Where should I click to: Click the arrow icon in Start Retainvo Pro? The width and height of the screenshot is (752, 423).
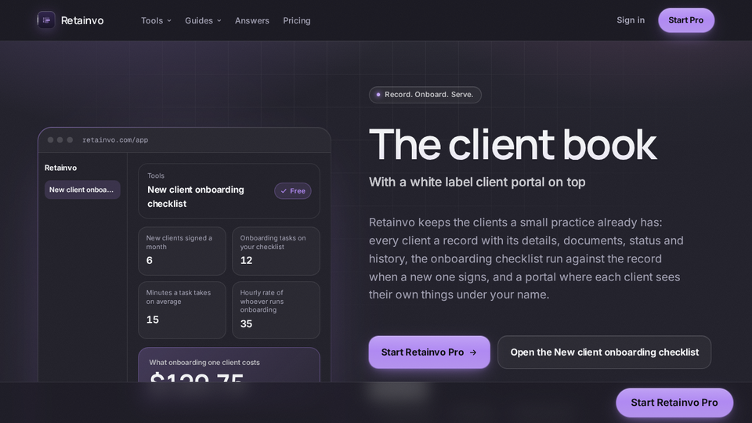pos(473,352)
